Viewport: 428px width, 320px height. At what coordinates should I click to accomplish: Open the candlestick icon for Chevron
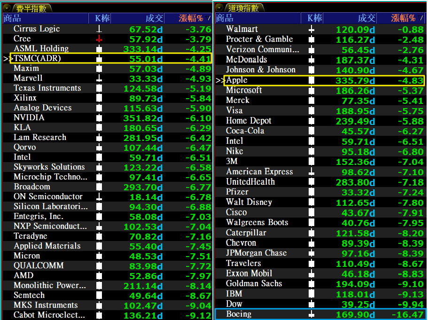311,243
